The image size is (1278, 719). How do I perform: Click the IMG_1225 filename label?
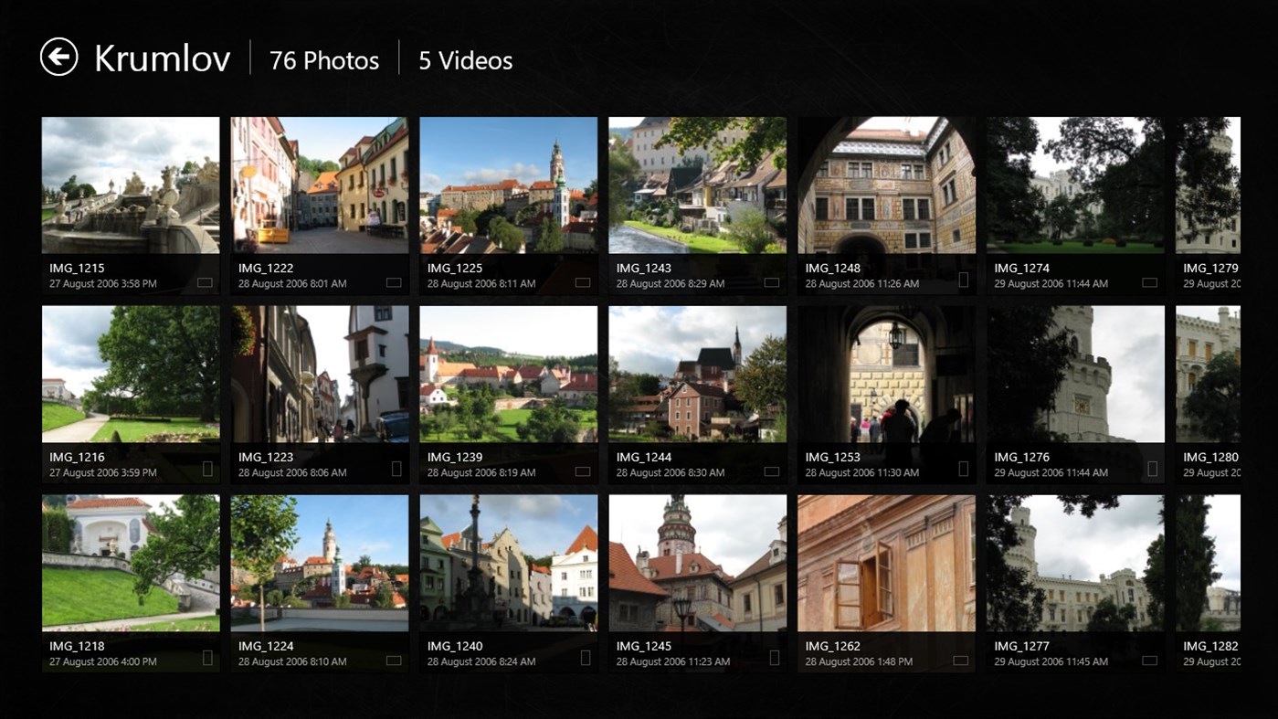(455, 269)
